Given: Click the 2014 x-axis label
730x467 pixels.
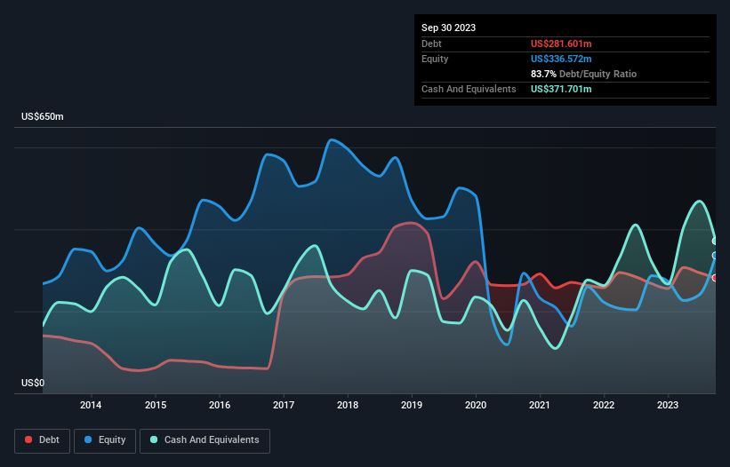Looking at the screenshot, I should click(91, 405).
